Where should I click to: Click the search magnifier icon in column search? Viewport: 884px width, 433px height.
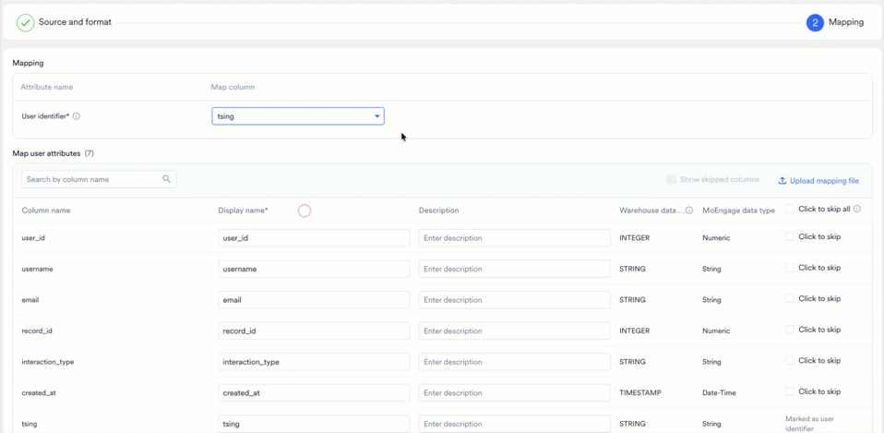166,179
